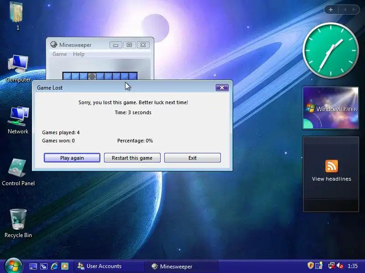This screenshot has width=365, height=273.
Task: Select folder icon named 1 on desktop
Action: click(x=17, y=16)
